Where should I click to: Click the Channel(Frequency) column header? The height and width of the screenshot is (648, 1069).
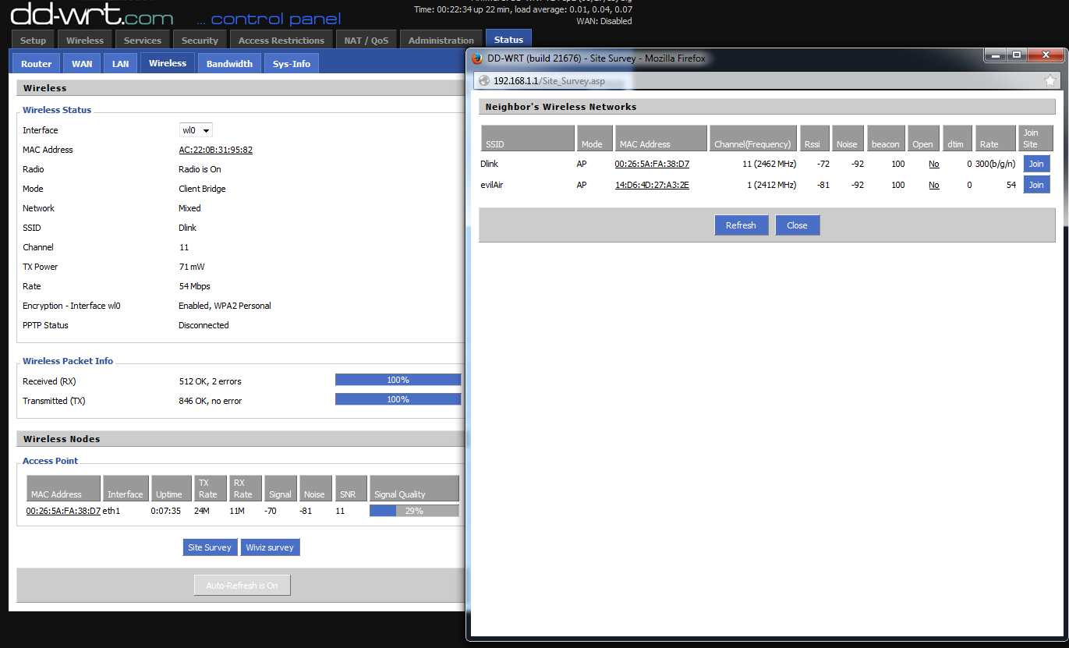(753, 138)
